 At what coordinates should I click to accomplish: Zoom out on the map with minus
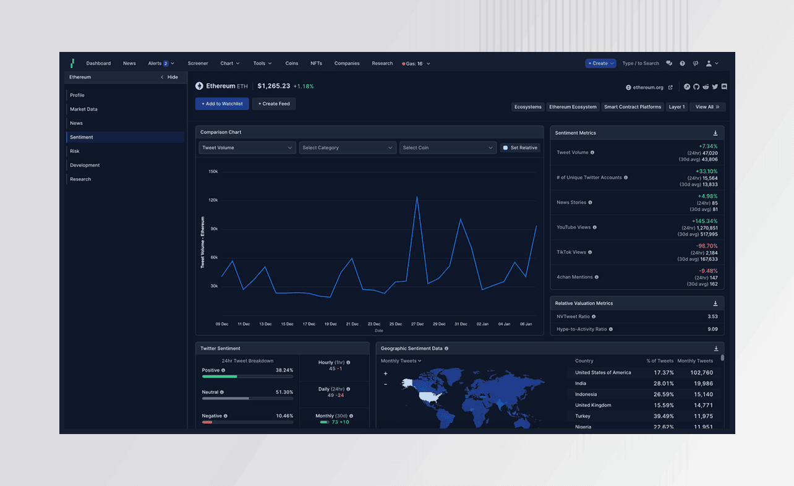[x=386, y=384]
